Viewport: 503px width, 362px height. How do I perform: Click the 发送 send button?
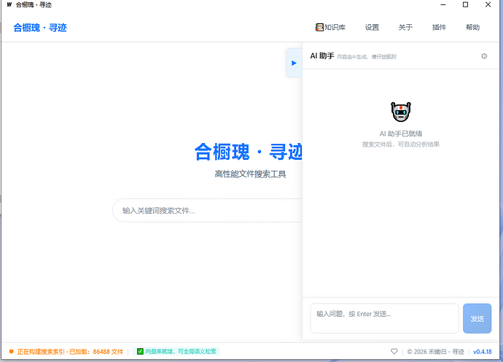477,318
